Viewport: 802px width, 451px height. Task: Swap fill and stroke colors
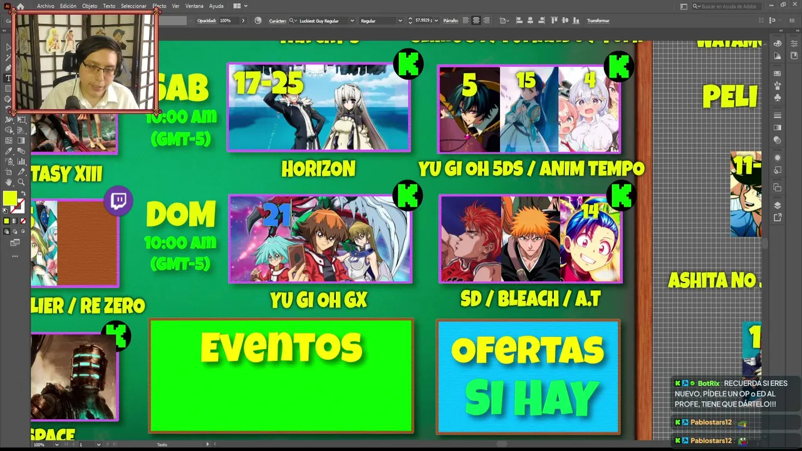coord(22,194)
